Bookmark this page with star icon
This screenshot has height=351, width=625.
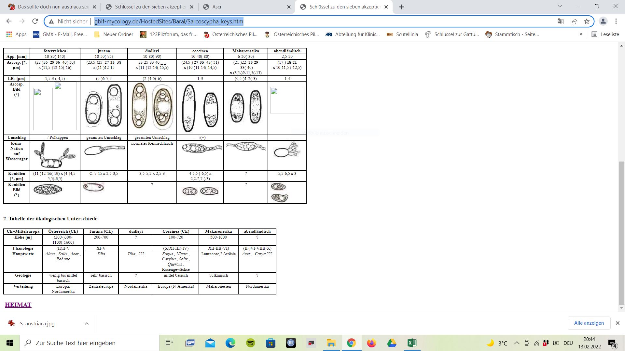coord(587,21)
